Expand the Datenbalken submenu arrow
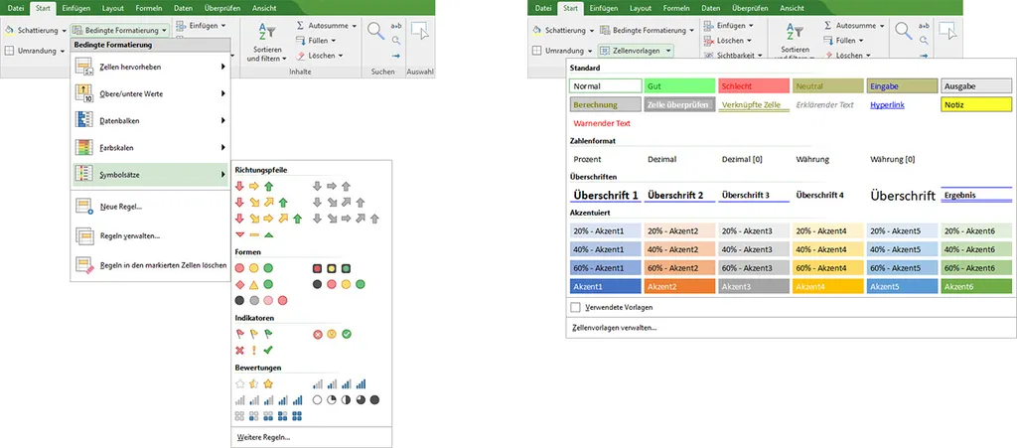Screen dimensions: 1017x448 pyautogui.click(x=223, y=120)
